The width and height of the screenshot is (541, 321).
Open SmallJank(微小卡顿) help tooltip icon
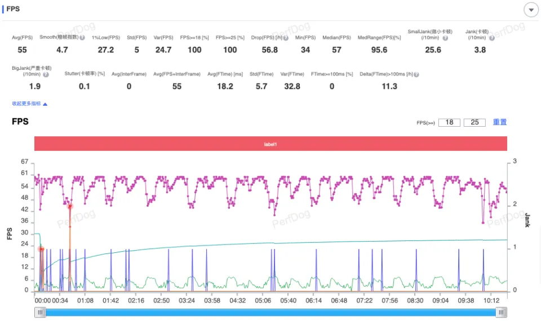[x=445, y=38]
